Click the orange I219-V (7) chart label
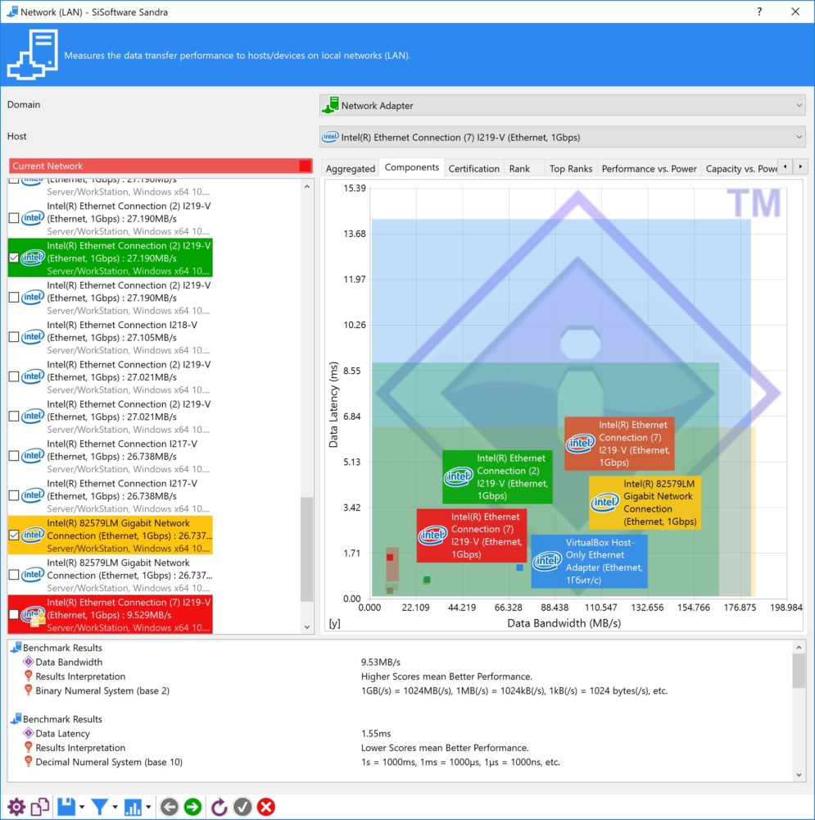 click(619, 444)
